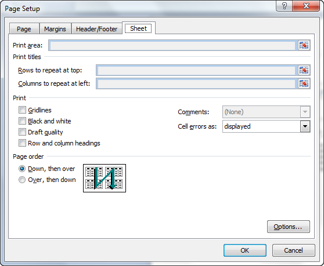324x266 pixels.
Task: Click the page order preview diagram
Action: tap(105, 178)
